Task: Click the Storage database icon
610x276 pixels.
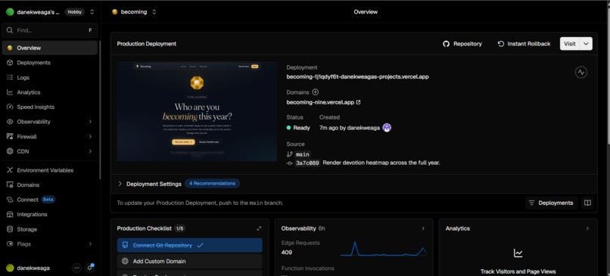Action: tap(10, 229)
